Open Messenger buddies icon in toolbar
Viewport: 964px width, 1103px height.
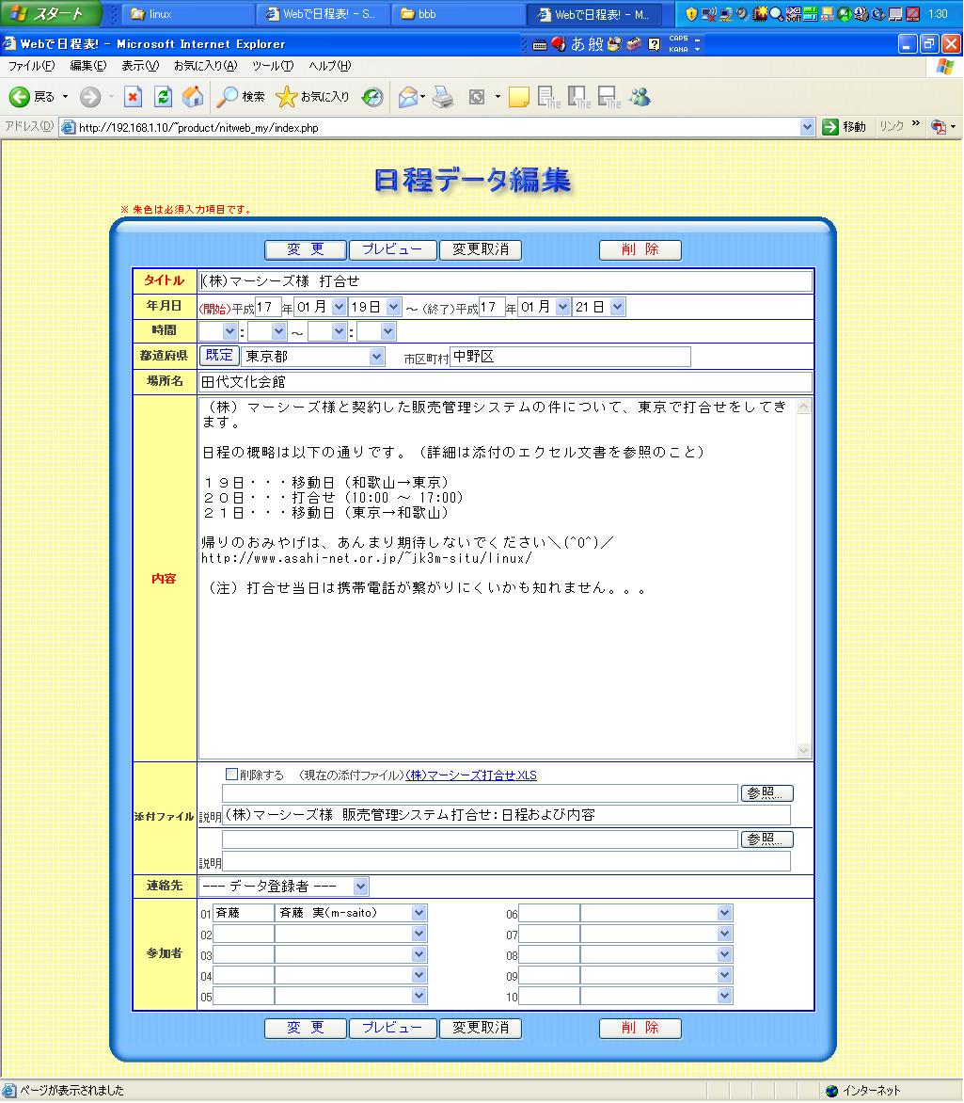(x=640, y=97)
